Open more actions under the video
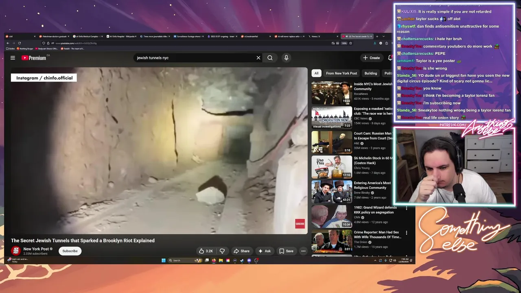Viewport: 521px width, 293px height. click(x=303, y=251)
